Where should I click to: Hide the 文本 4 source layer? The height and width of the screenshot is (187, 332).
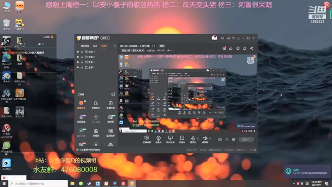pyautogui.click(x=78, y=52)
